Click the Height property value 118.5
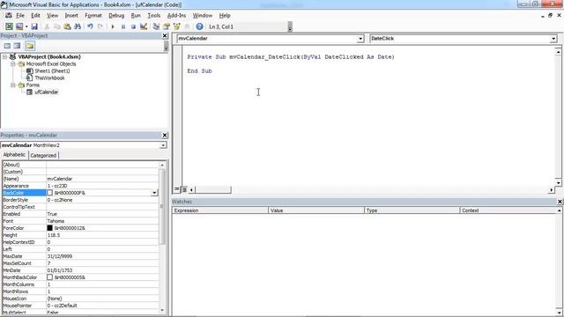Viewport: 564px width, 317px height. pos(102,235)
